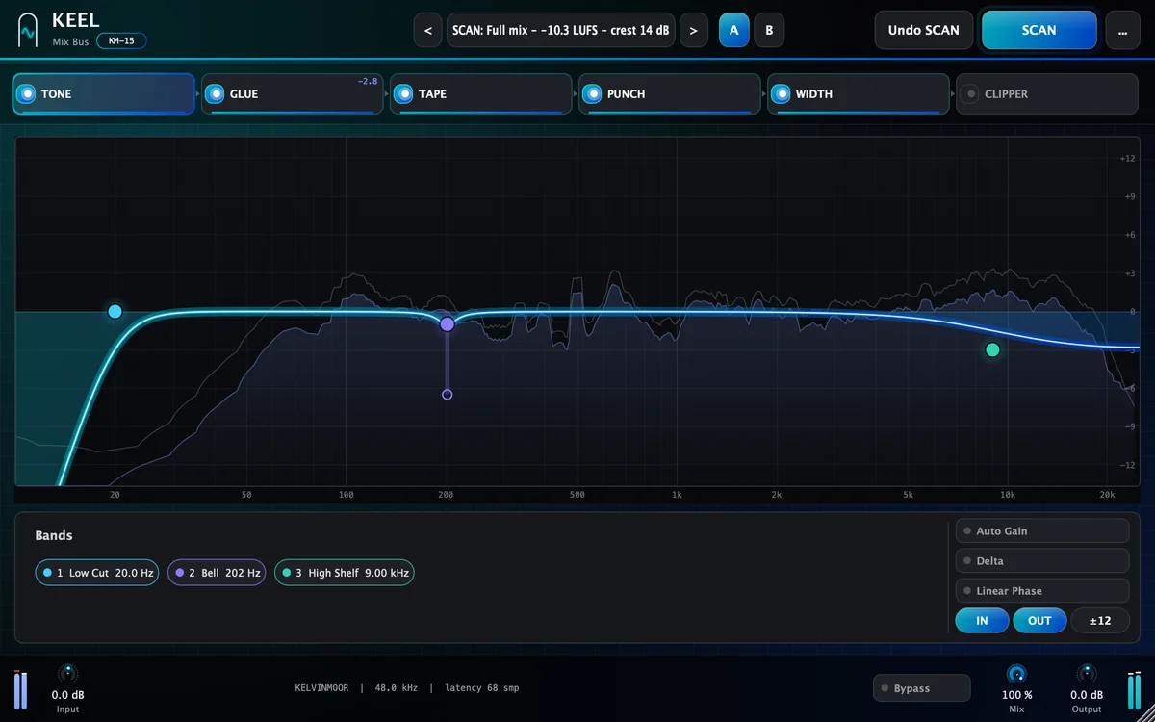Click the Input gain knob
The image size is (1155, 722).
(67, 674)
